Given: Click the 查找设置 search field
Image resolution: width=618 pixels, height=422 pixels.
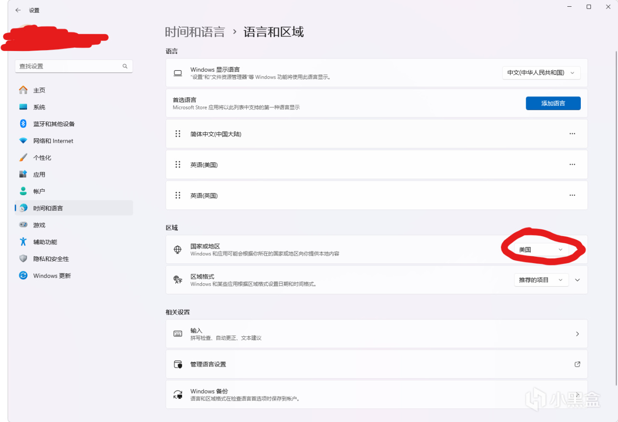Looking at the screenshot, I should click(x=74, y=66).
